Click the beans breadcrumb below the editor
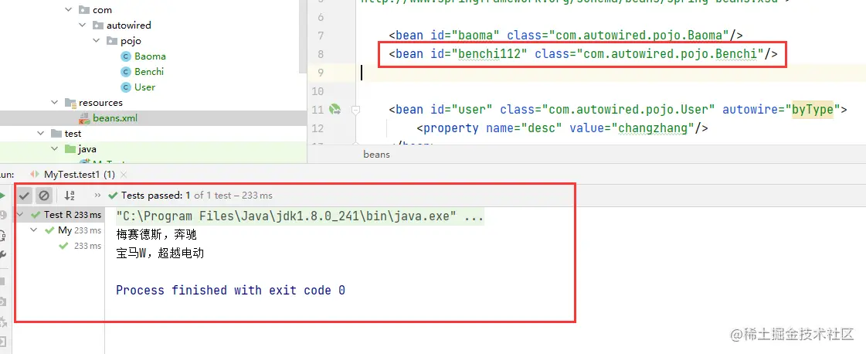This screenshot has width=866, height=354. tap(377, 155)
